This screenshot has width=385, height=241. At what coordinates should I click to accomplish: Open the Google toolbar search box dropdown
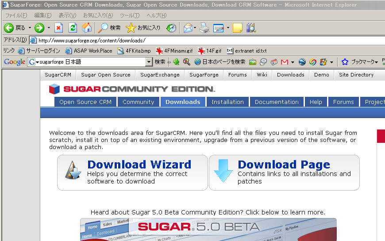pos(149,62)
